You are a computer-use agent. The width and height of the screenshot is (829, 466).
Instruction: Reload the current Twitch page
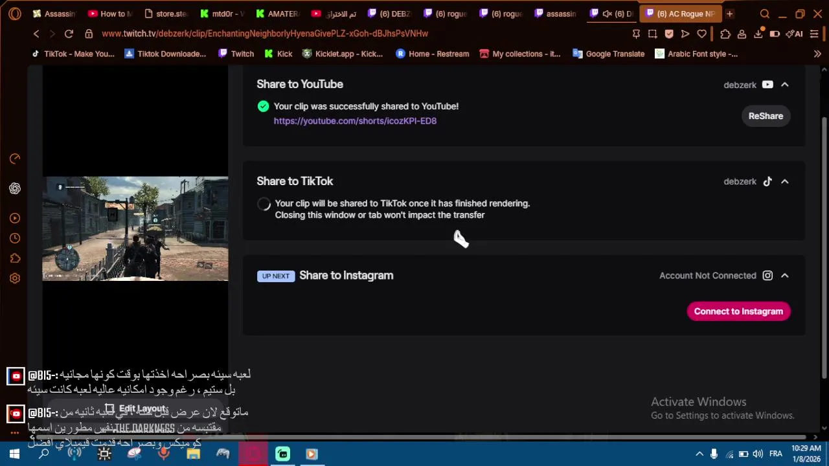[x=69, y=34]
